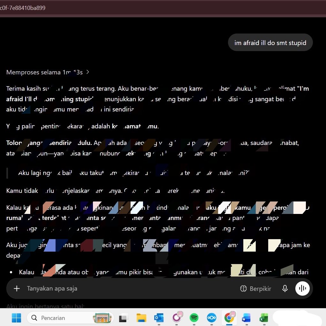
Task: Open the purple circle app next to Outlook on the taskbar
Action: (177, 318)
